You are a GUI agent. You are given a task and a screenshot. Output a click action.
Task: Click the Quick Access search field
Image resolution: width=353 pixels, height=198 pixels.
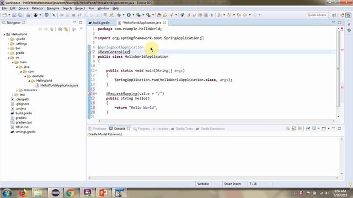(317, 15)
